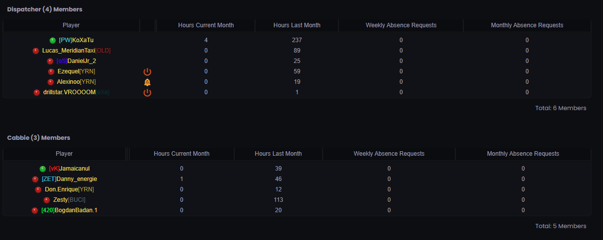
Task: Open the [ZET]Danny_energie player profile
Action: click(x=69, y=179)
